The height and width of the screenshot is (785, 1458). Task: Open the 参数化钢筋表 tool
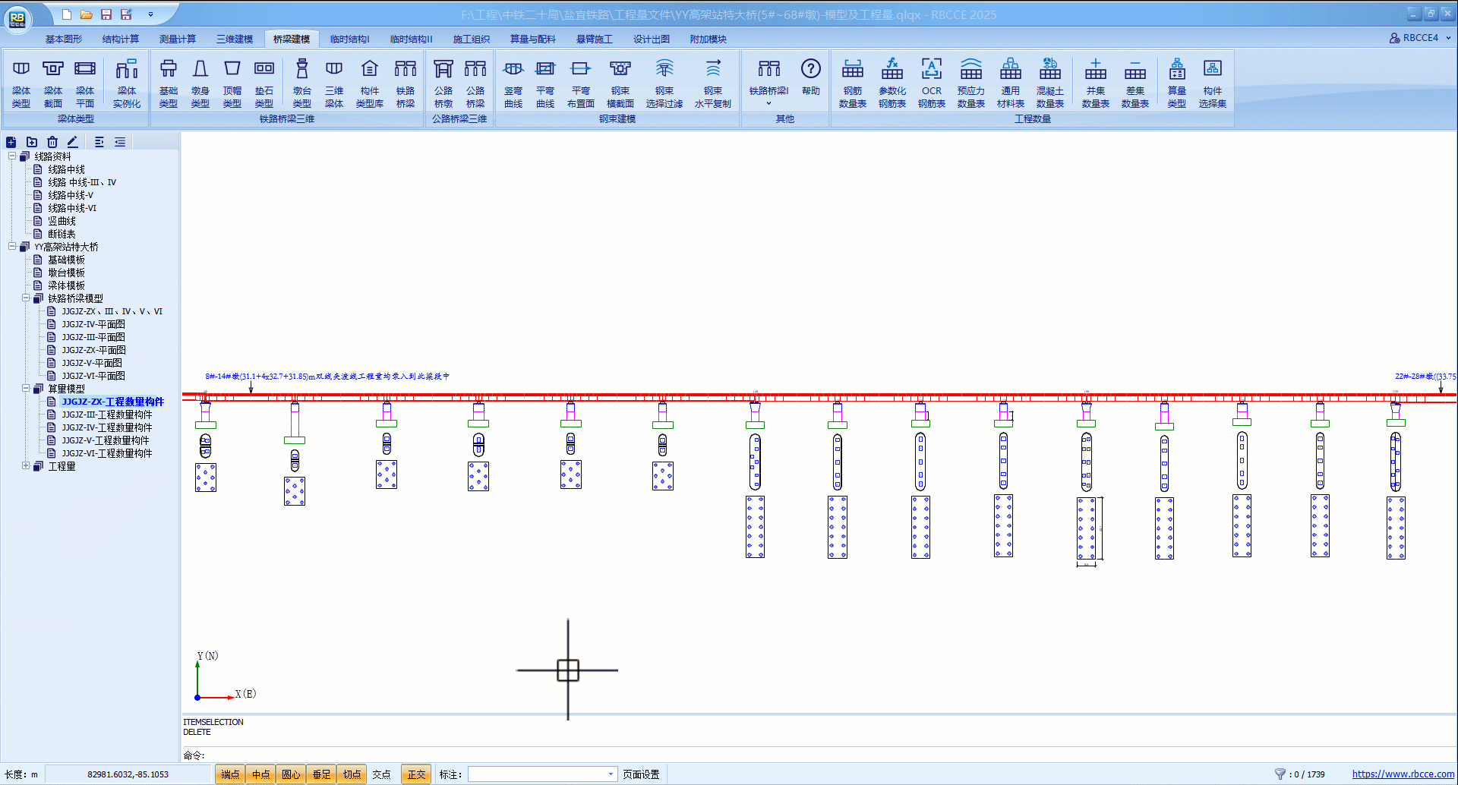[892, 82]
